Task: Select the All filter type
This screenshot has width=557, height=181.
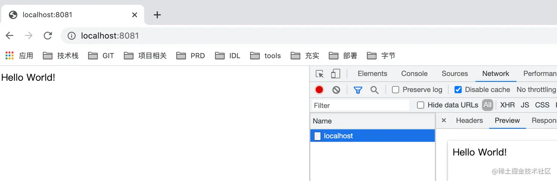Action: (x=487, y=105)
